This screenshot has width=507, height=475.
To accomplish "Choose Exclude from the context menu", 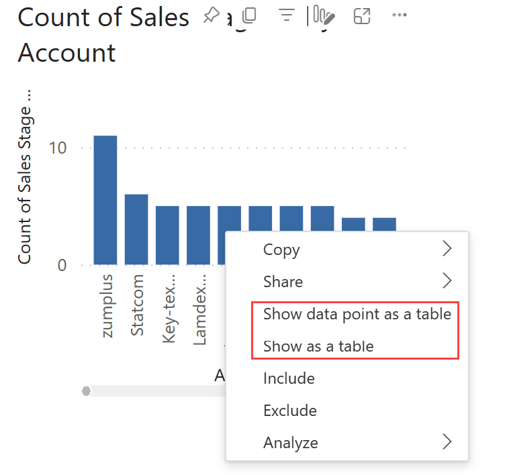I will 290,410.
